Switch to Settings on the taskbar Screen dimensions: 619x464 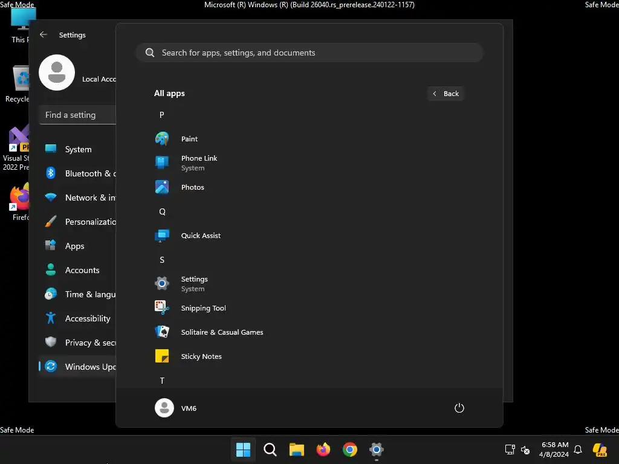click(x=377, y=449)
